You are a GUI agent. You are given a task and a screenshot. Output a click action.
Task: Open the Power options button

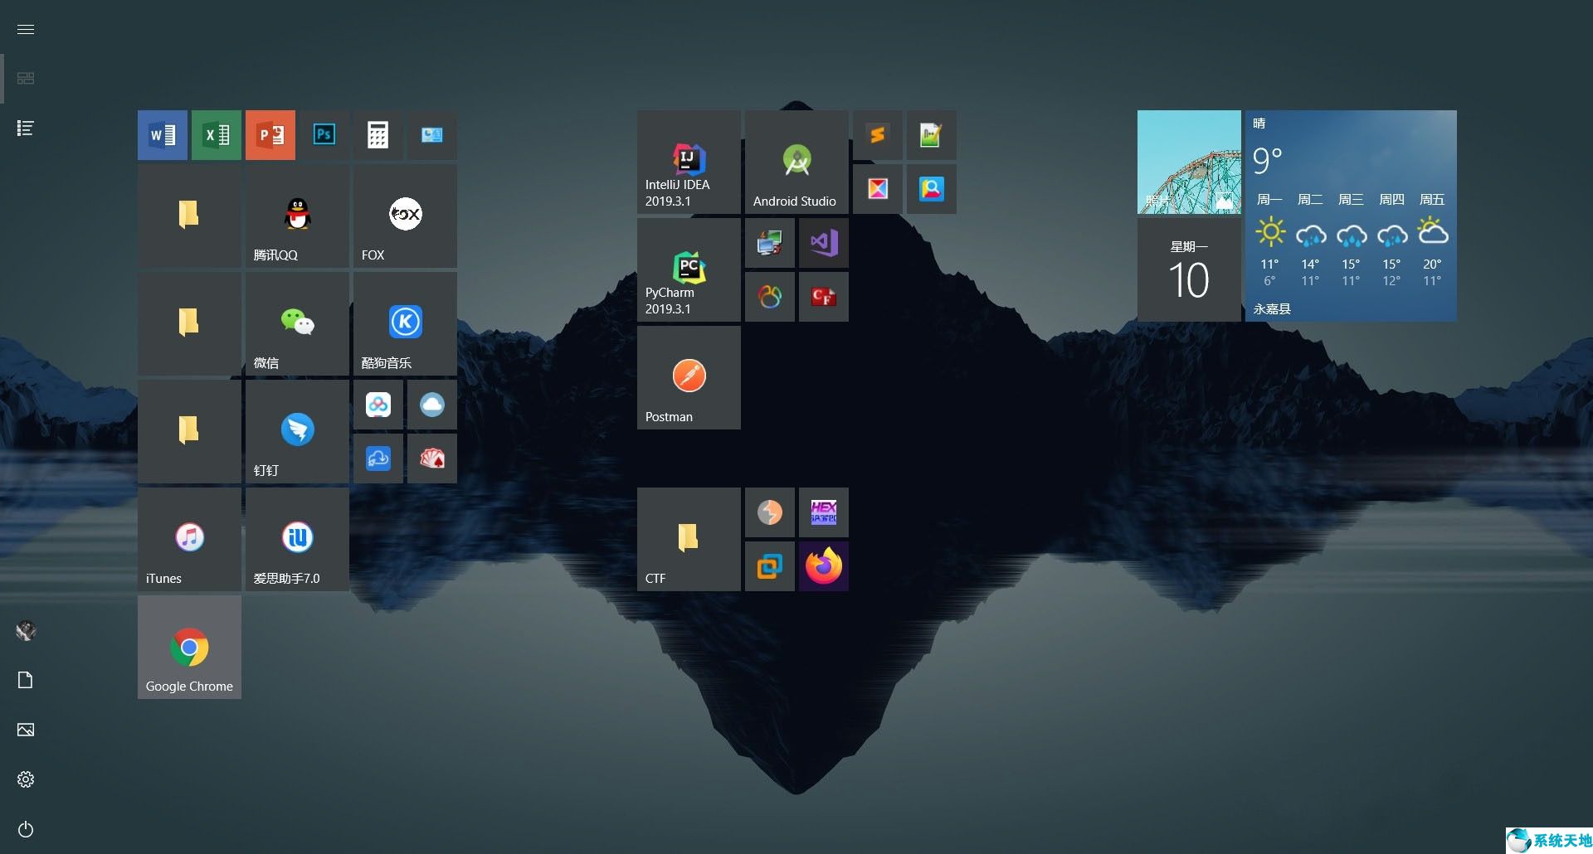[26, 829]
